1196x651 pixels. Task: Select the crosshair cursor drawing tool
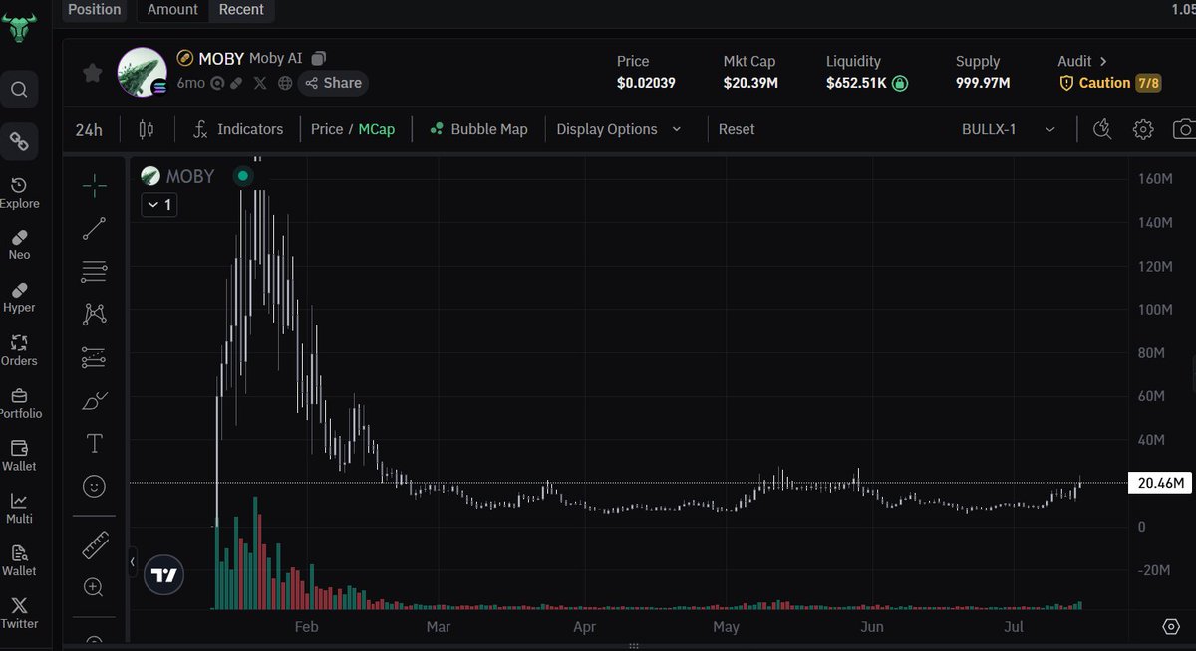tap(95, 185)
